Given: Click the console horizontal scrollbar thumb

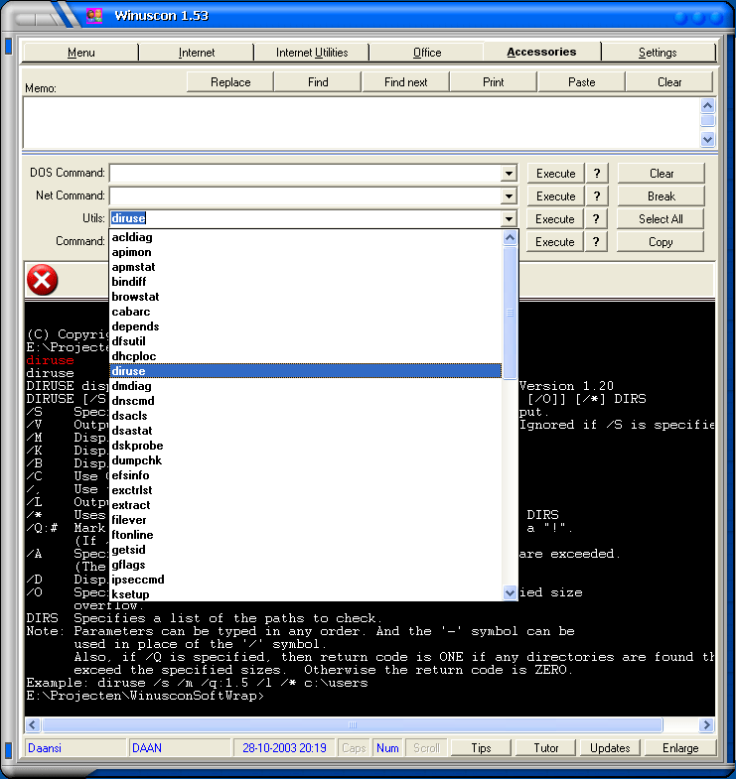Looking at the screenshot, I should click(x=353, y=724).
